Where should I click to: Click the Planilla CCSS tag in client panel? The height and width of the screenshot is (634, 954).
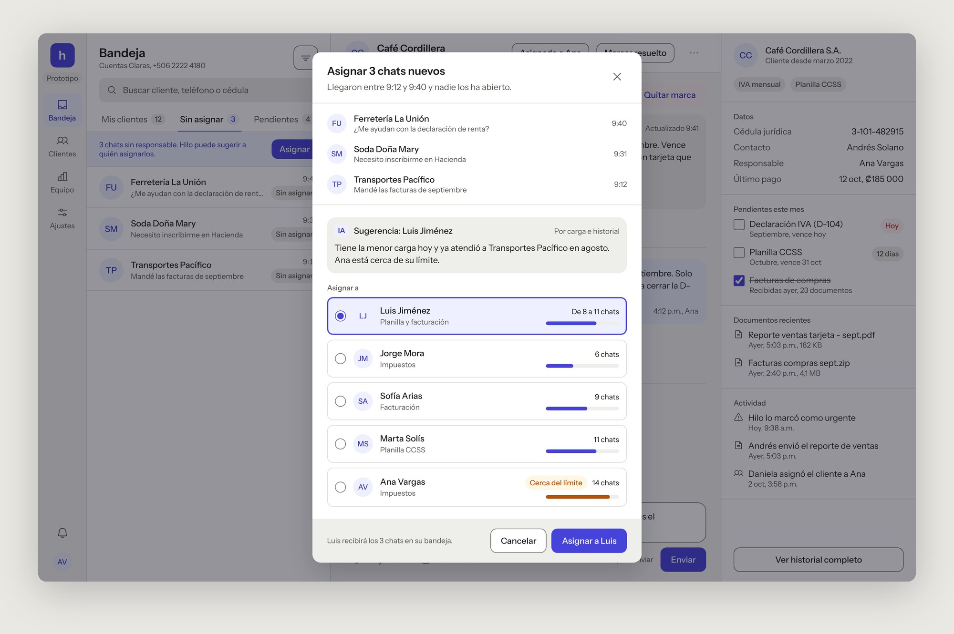818,84
